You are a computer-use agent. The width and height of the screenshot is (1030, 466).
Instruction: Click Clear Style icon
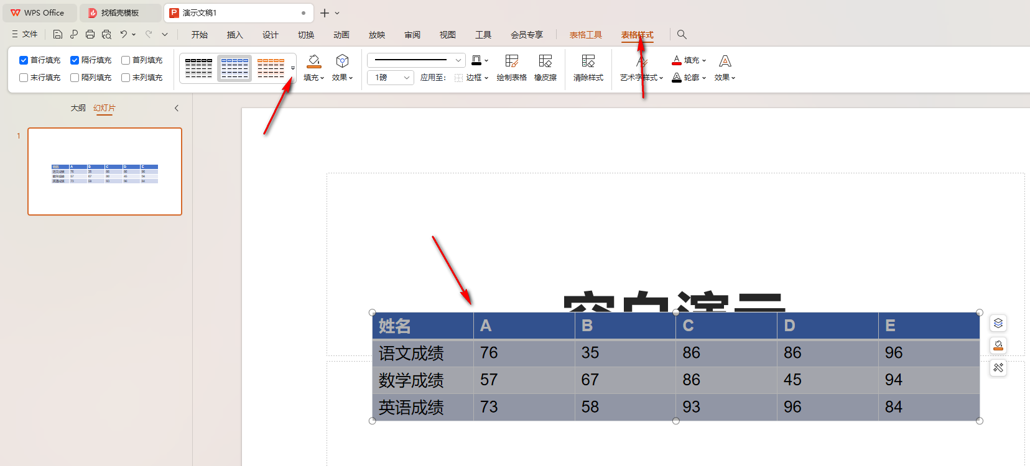pos(588,61)
